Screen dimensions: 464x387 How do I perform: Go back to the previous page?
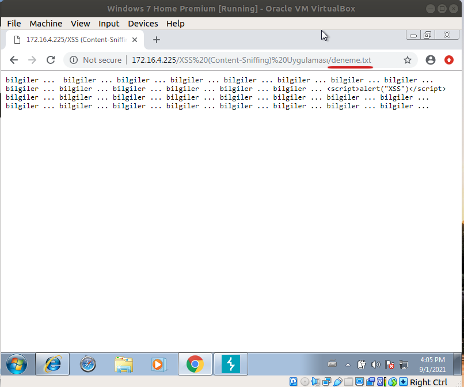click(14, 60)
